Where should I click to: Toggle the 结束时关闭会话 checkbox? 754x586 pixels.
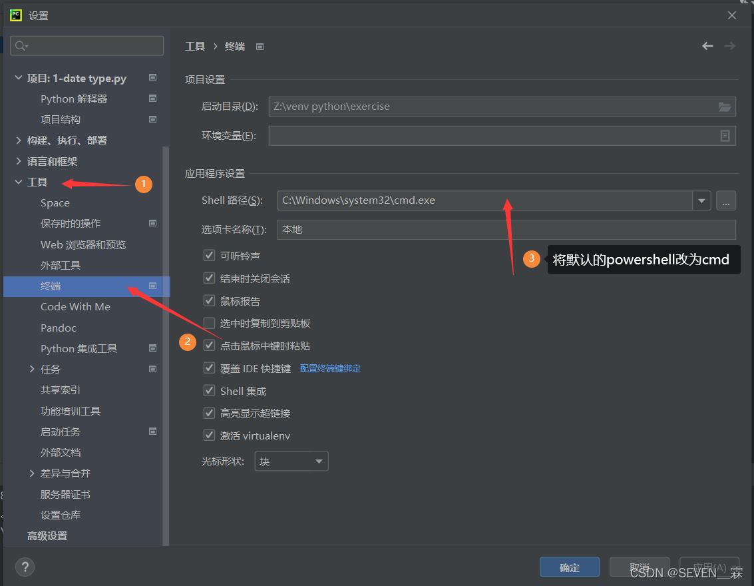(x=209, y=278)
